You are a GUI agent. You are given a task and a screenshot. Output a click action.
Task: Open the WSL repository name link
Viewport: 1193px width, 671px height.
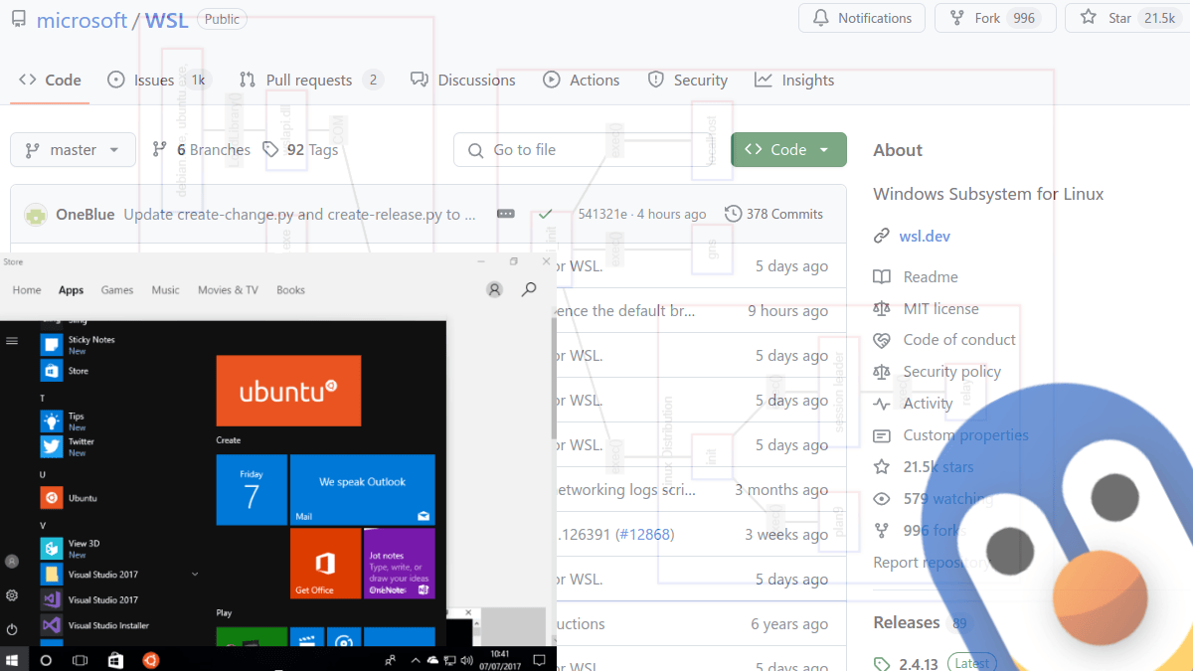(x=167, y=20)
